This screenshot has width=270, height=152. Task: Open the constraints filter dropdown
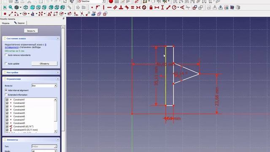point(55,85)
